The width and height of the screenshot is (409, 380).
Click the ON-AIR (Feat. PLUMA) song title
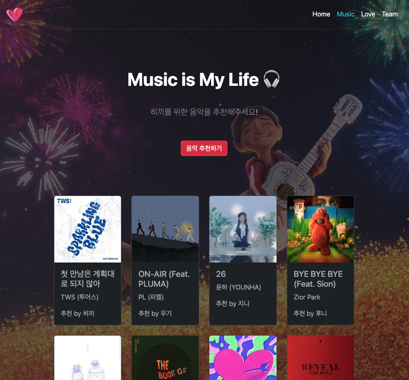coord(164,279)
